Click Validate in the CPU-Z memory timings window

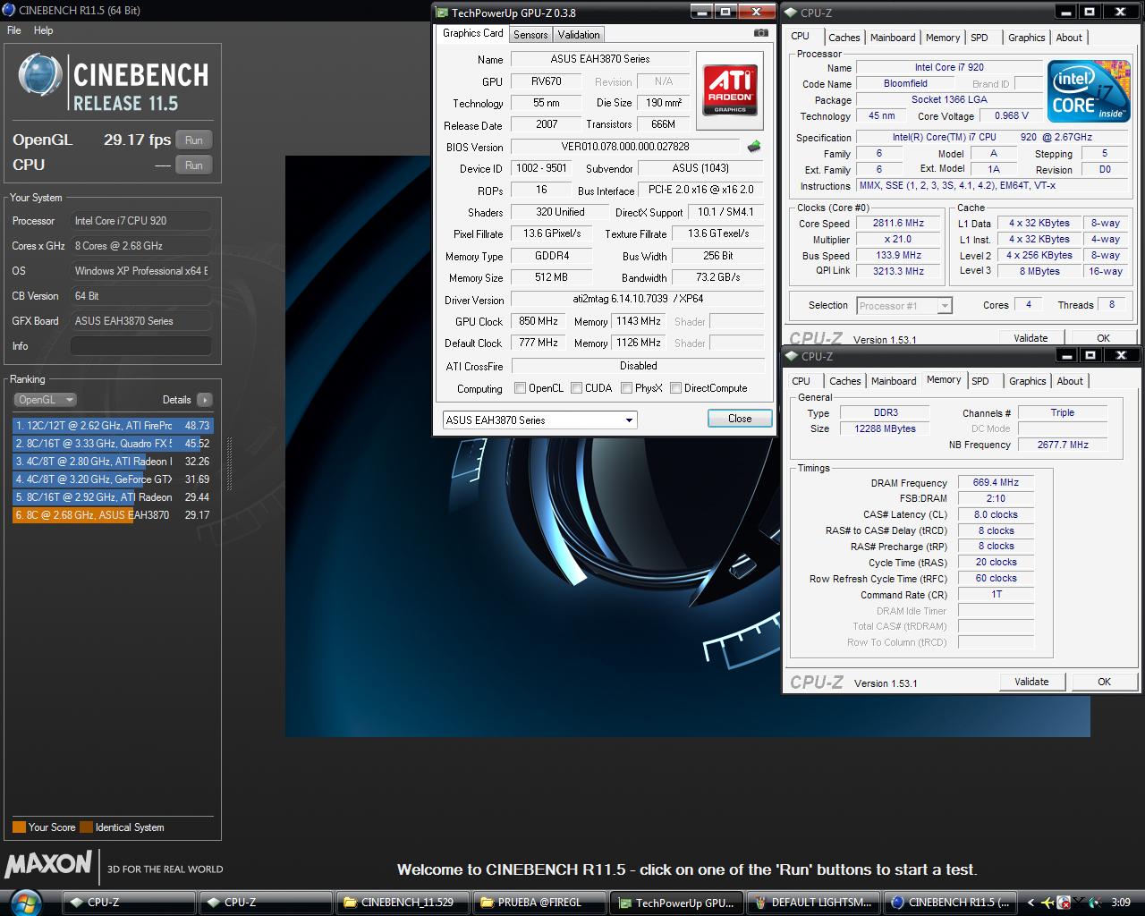[1031, 682]
